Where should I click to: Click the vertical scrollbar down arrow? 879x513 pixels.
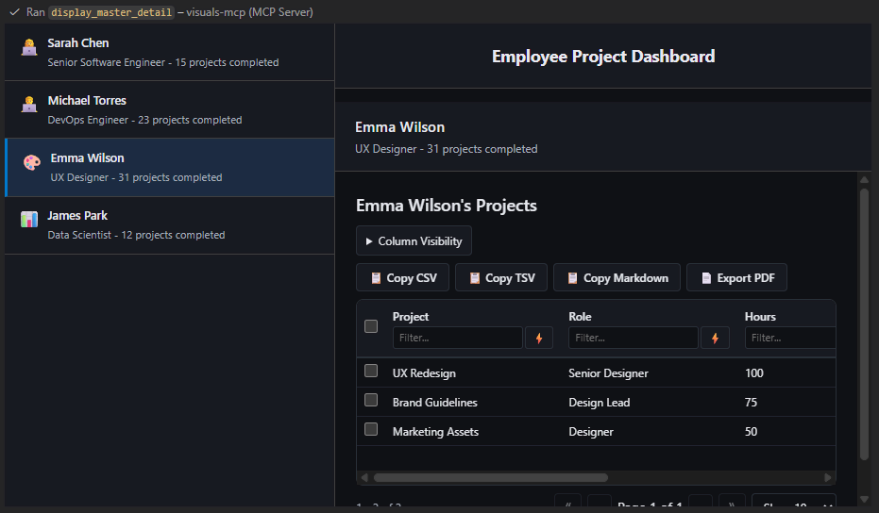click(864, 499)
